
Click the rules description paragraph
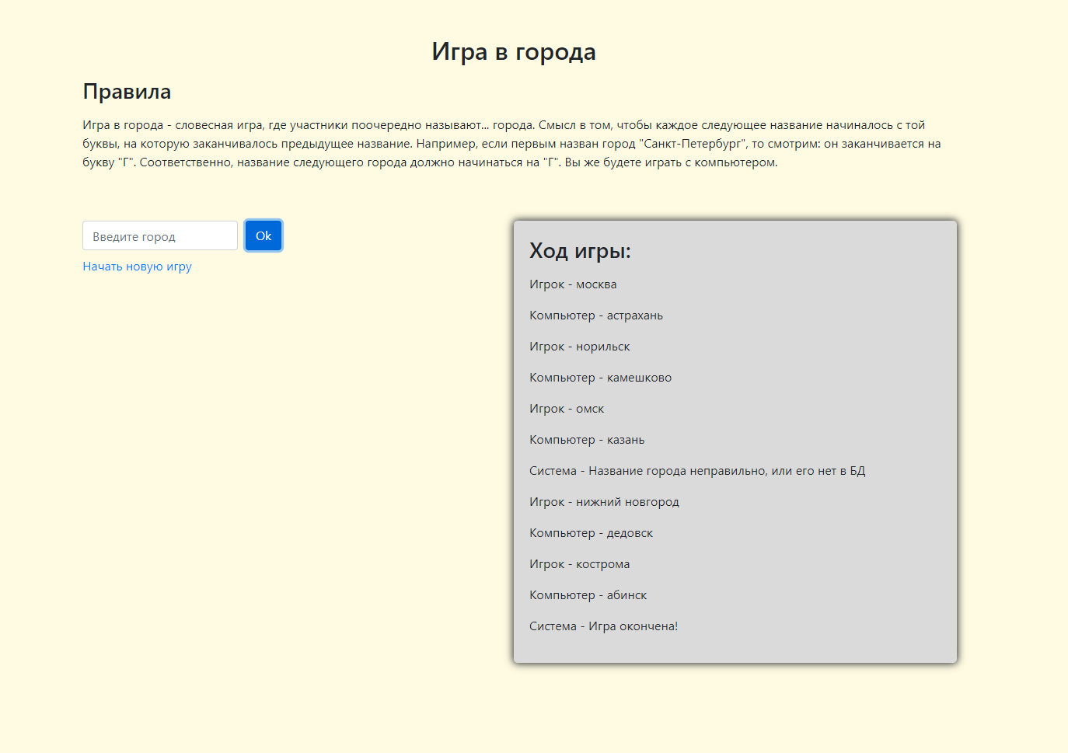[511, 144]
